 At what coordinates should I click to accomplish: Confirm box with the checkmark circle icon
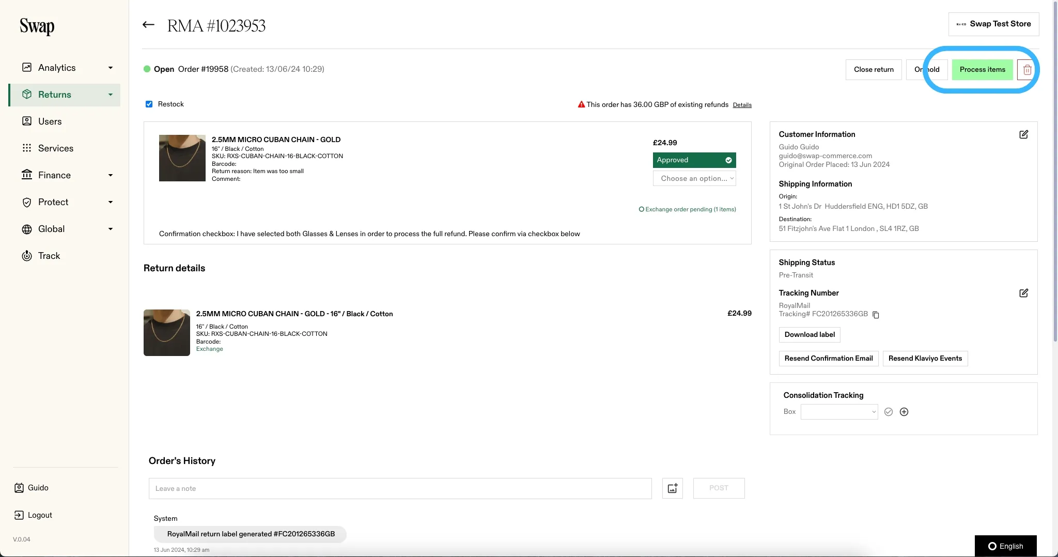point(889,412)
